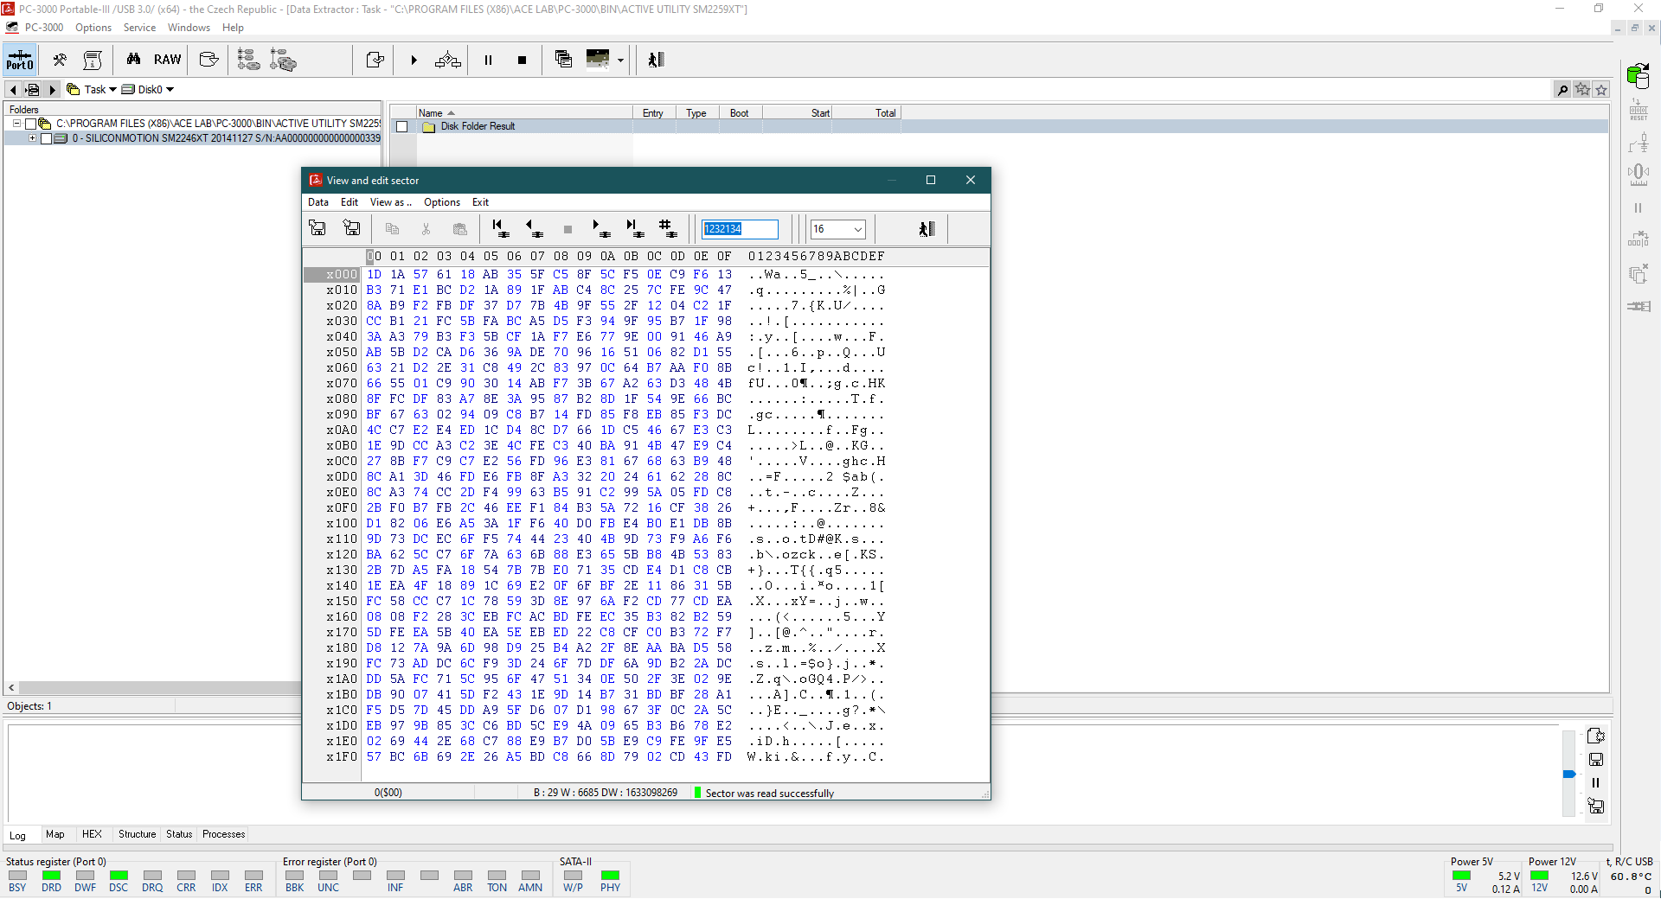Click the folders panel horizontal scrollbar left arrow

point(11,688)
